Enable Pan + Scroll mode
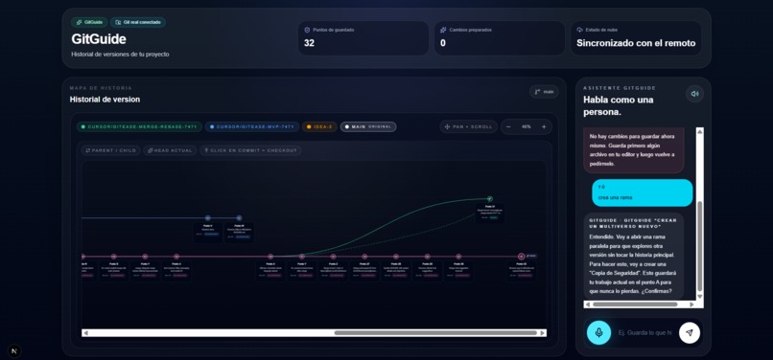773x360 pixels. pos(468,126)
